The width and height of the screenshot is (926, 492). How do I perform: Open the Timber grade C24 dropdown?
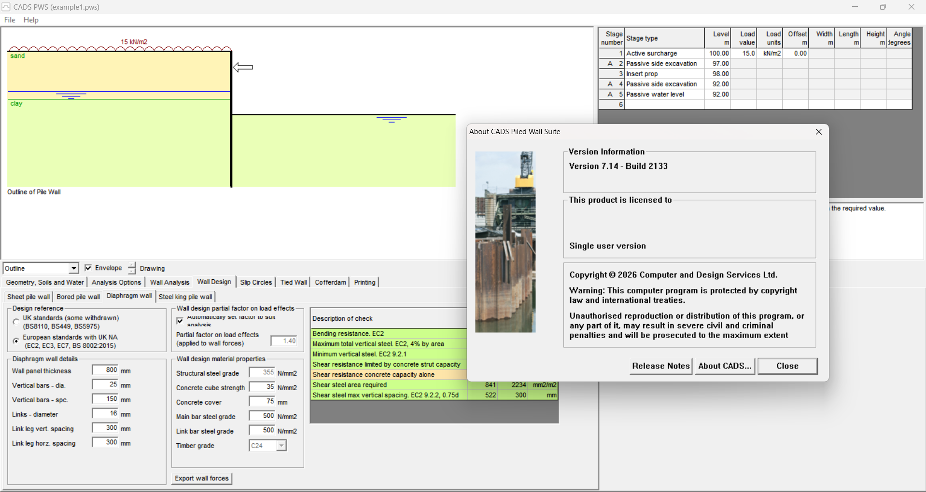coord(281,446)
